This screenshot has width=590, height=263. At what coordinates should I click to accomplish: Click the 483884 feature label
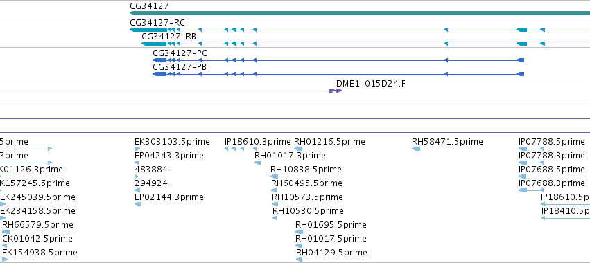pos(151,170)
